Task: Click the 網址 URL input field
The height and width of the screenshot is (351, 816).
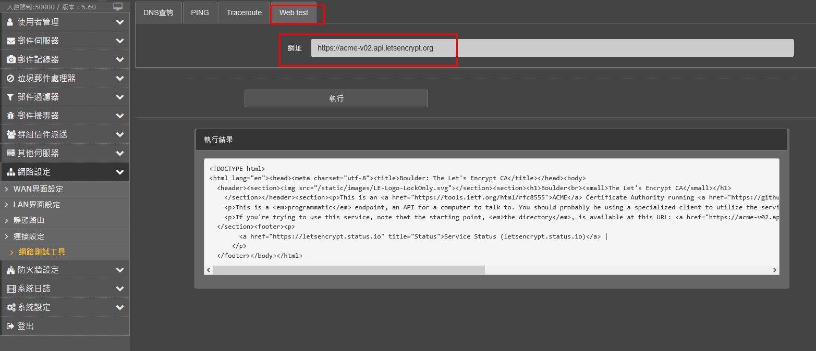Action: pyautogui.click(x=552, y=48)
